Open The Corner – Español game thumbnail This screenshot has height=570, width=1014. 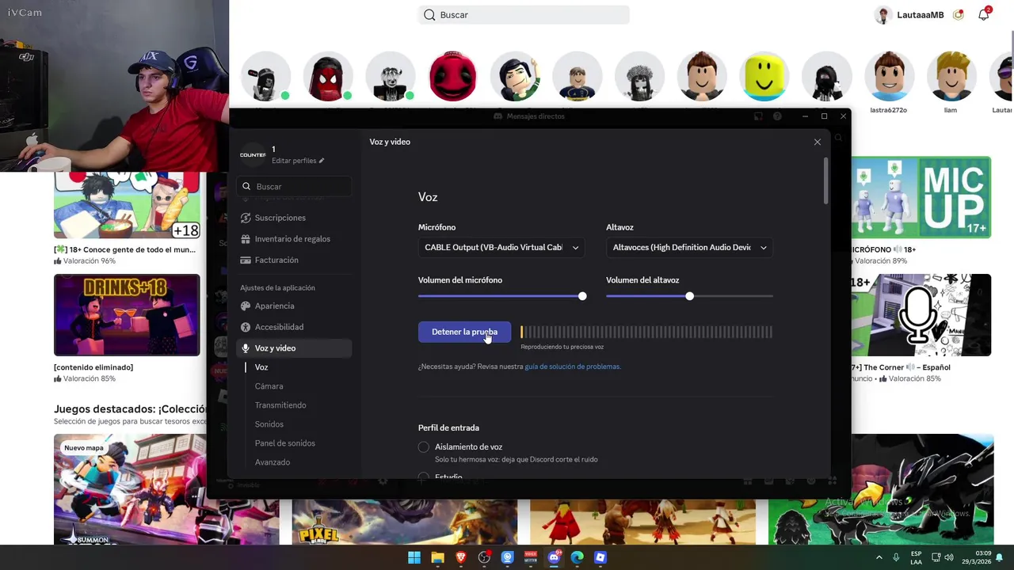921,315
